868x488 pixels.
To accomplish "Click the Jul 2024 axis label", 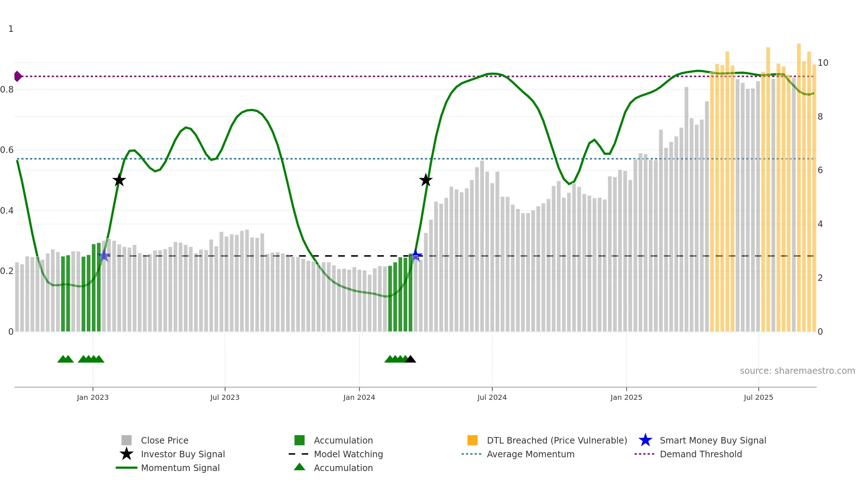I will pyautogui.click(x=492, y=397).
